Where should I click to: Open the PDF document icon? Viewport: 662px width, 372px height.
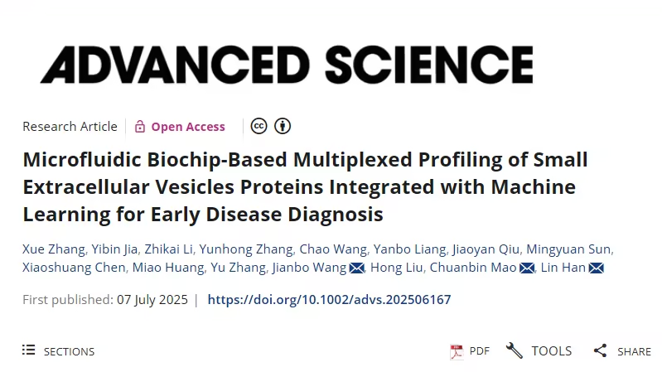click(457, 351)
